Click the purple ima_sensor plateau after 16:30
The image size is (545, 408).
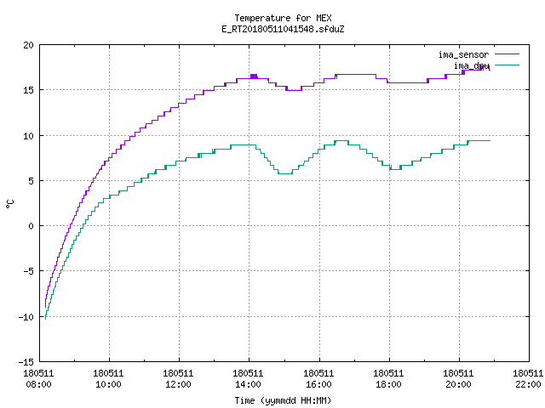point(356,74)
